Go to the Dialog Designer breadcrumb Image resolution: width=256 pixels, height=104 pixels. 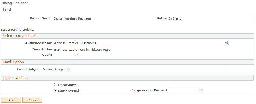[x=15, y=3]
